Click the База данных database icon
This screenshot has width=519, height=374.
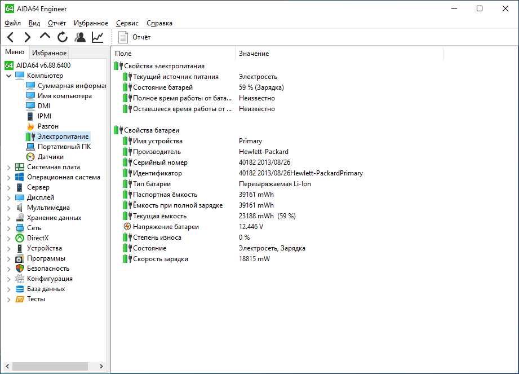20,289
